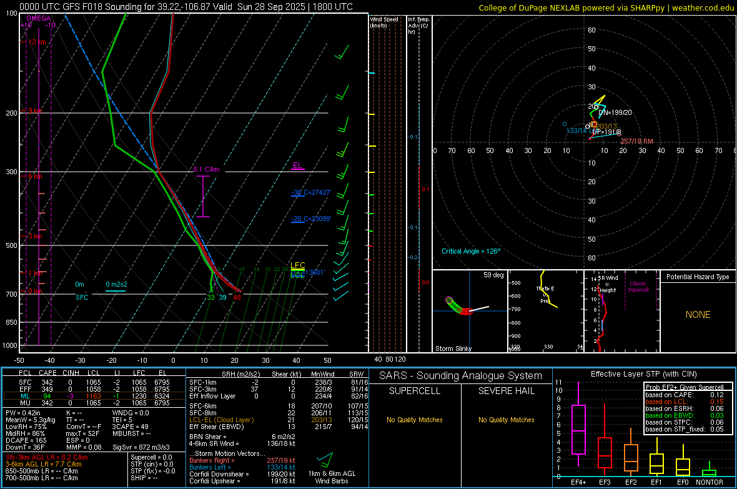Image resolution: width=737 pixels, height=489 pixels.
Task: Click 'PW = 0.42in' value
Action: [22, 413]
